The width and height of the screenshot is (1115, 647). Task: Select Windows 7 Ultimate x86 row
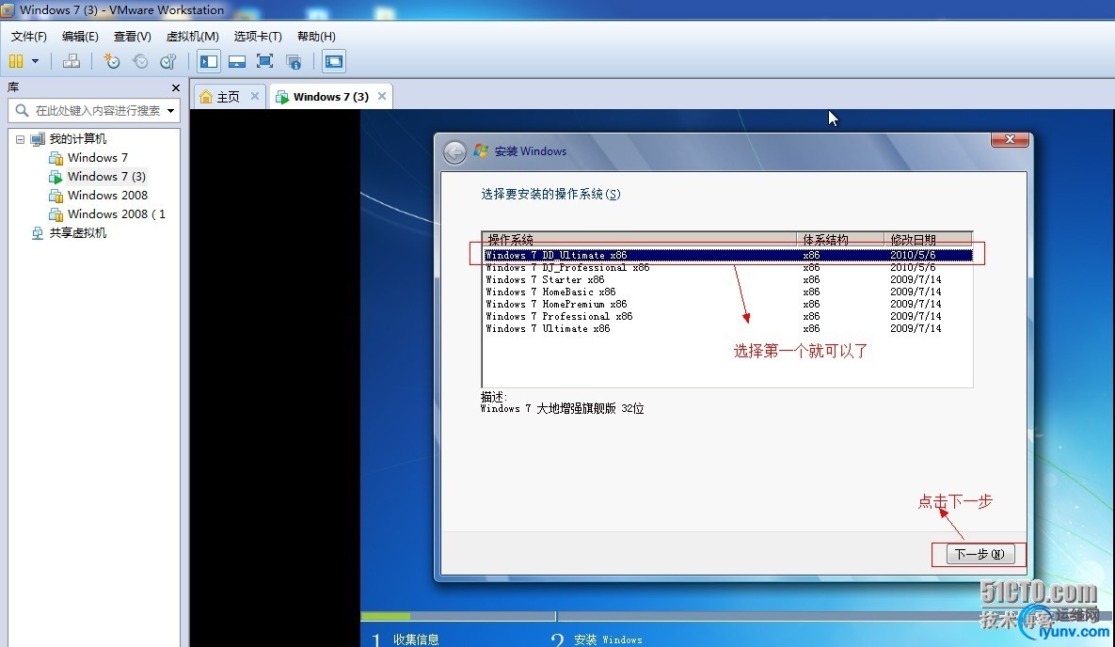click(x=727, y=328)
